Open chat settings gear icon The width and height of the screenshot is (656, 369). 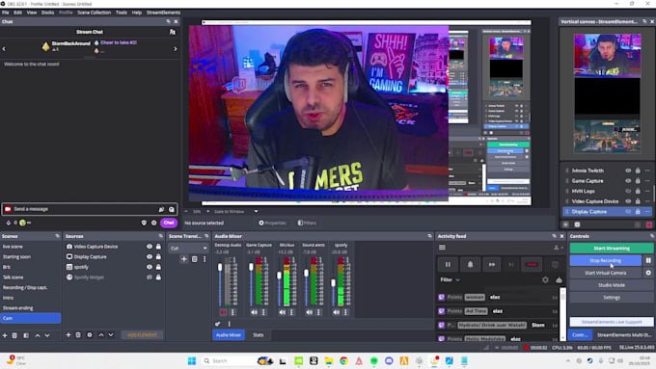click(154, 223)
